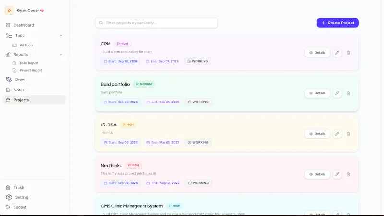Click the Drow pen icon
Image resolution: width=384 pixels, height=216 pixels.
(9, 80)
